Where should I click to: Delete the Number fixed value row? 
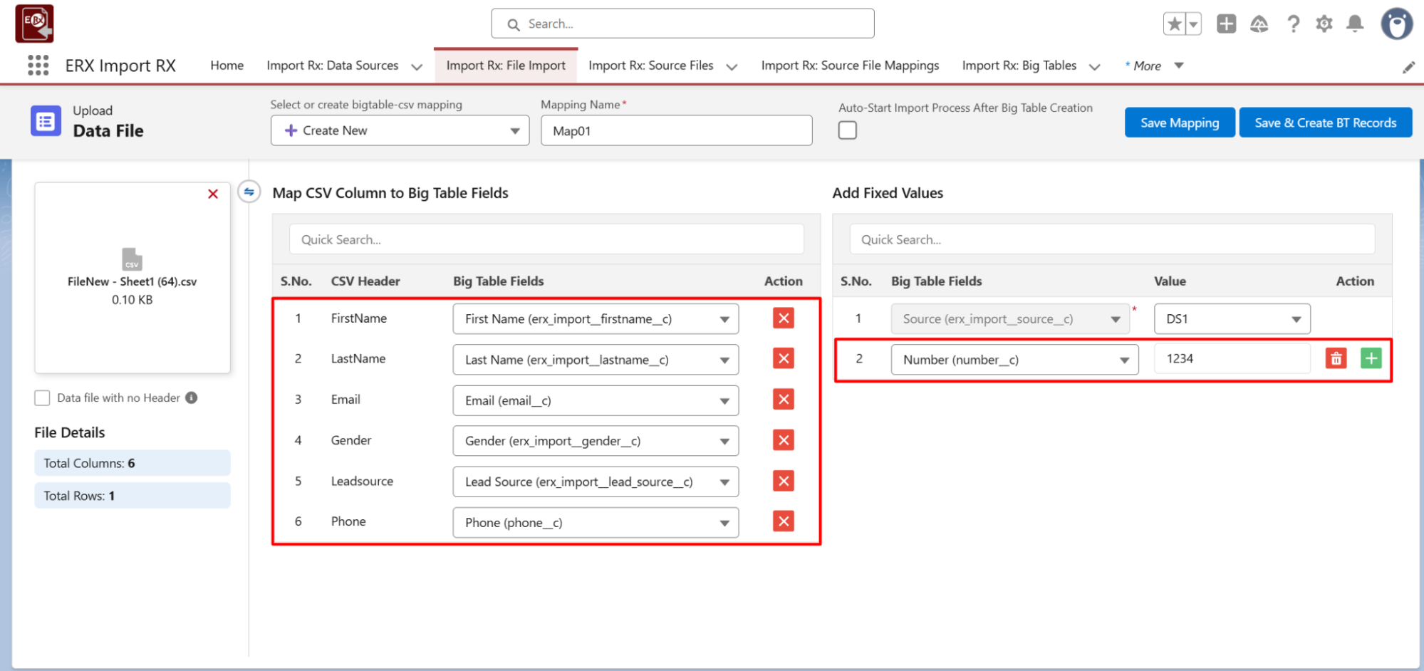pyautogui.click(x=1336, y=359)
